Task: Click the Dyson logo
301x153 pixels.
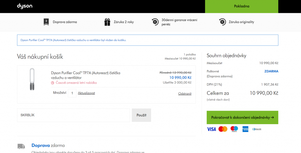Action: pyautogui.click(x=25, y=6)
